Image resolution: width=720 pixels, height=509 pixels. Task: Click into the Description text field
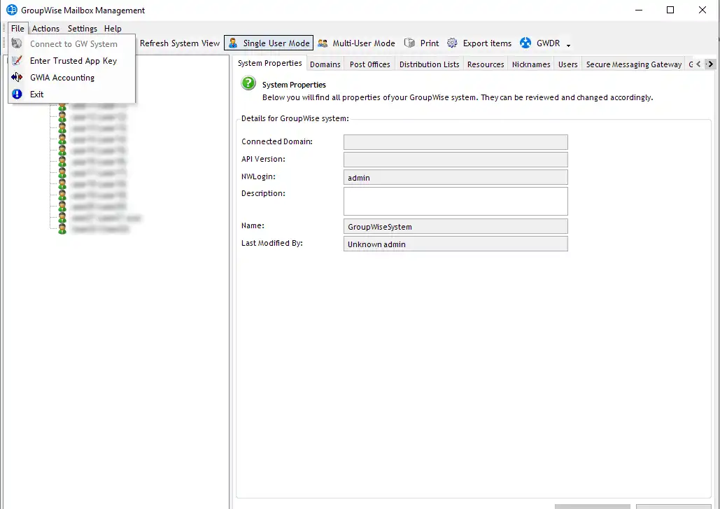click(455, 201)
